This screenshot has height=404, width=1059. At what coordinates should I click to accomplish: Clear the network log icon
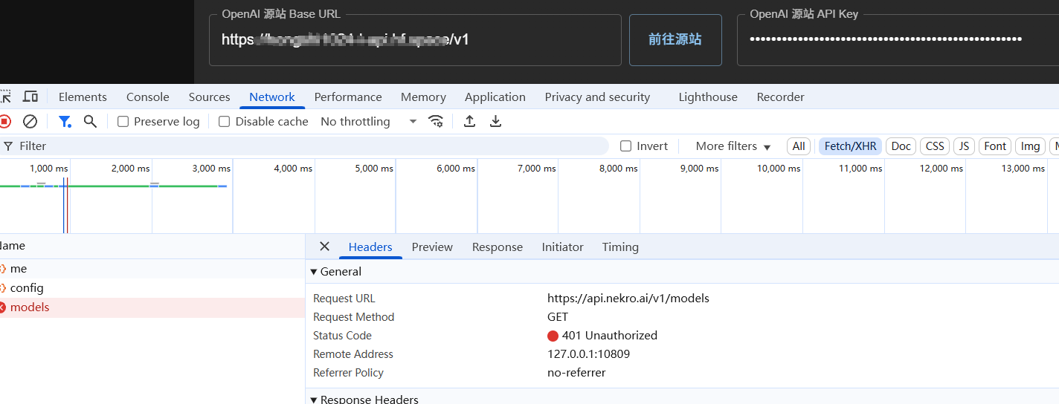click(x=30, y=121)
